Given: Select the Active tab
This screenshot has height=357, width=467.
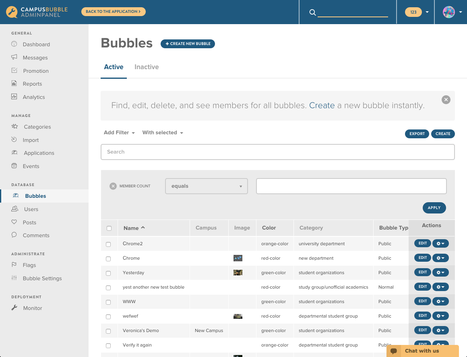Looking at the screenshot, I should (x=114, y=67).
